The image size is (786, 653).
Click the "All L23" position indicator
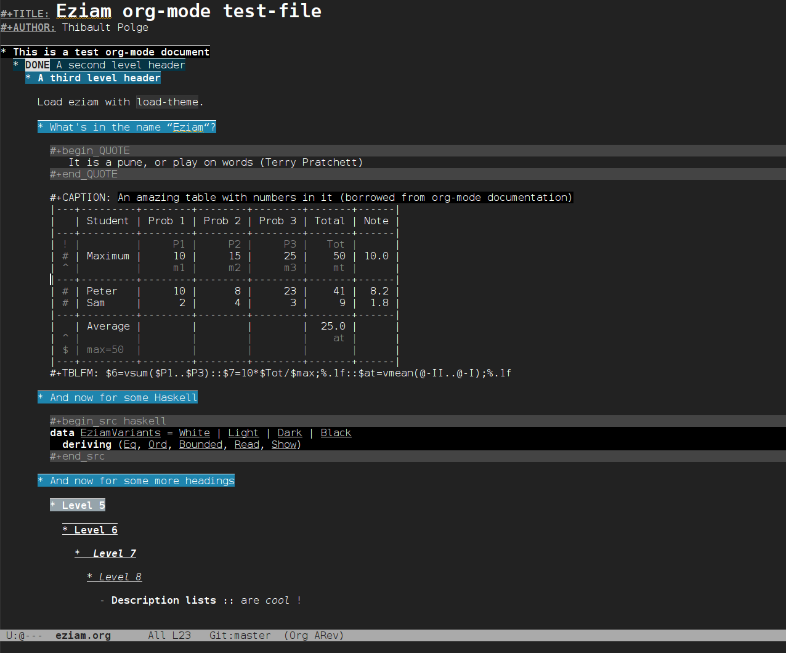coord(169,635)
